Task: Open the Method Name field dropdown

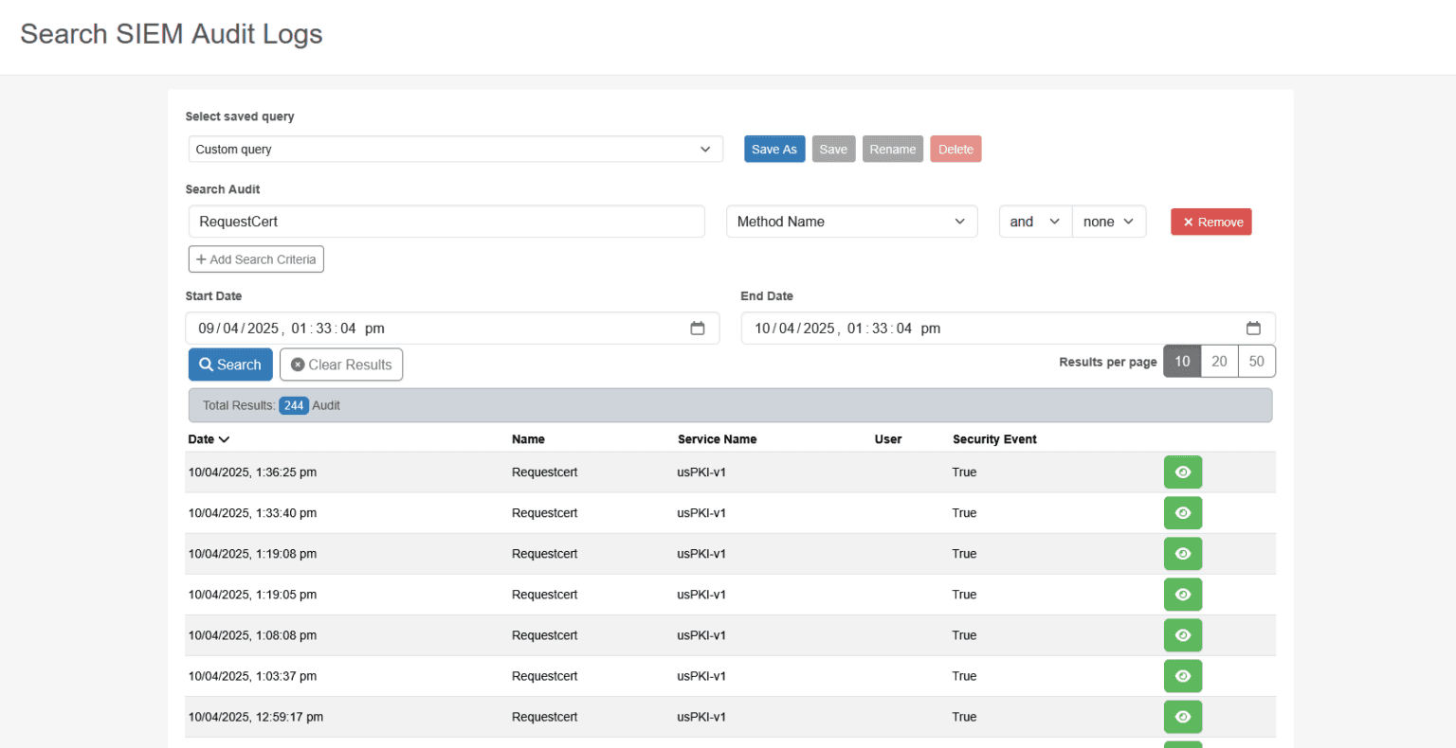Action: point(851,222)
